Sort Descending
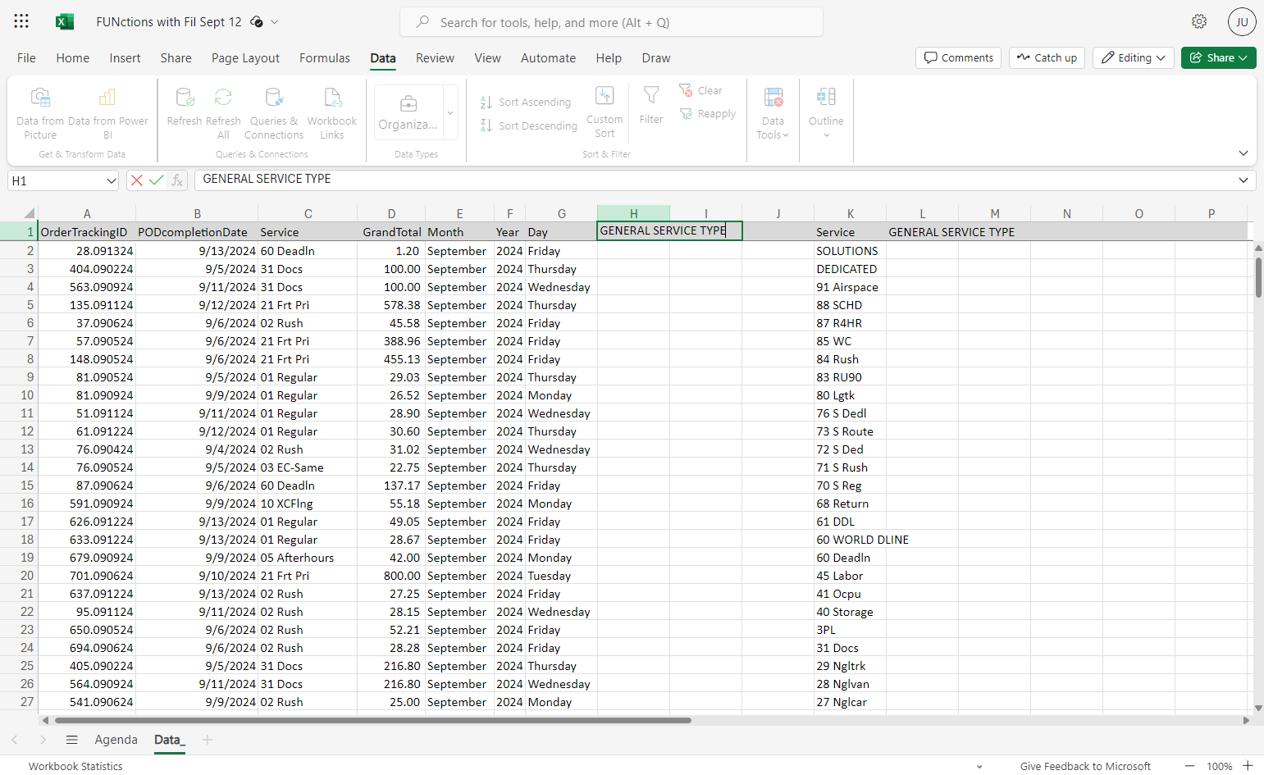This screenshot has height=775, width=1264. click(529, 125)
